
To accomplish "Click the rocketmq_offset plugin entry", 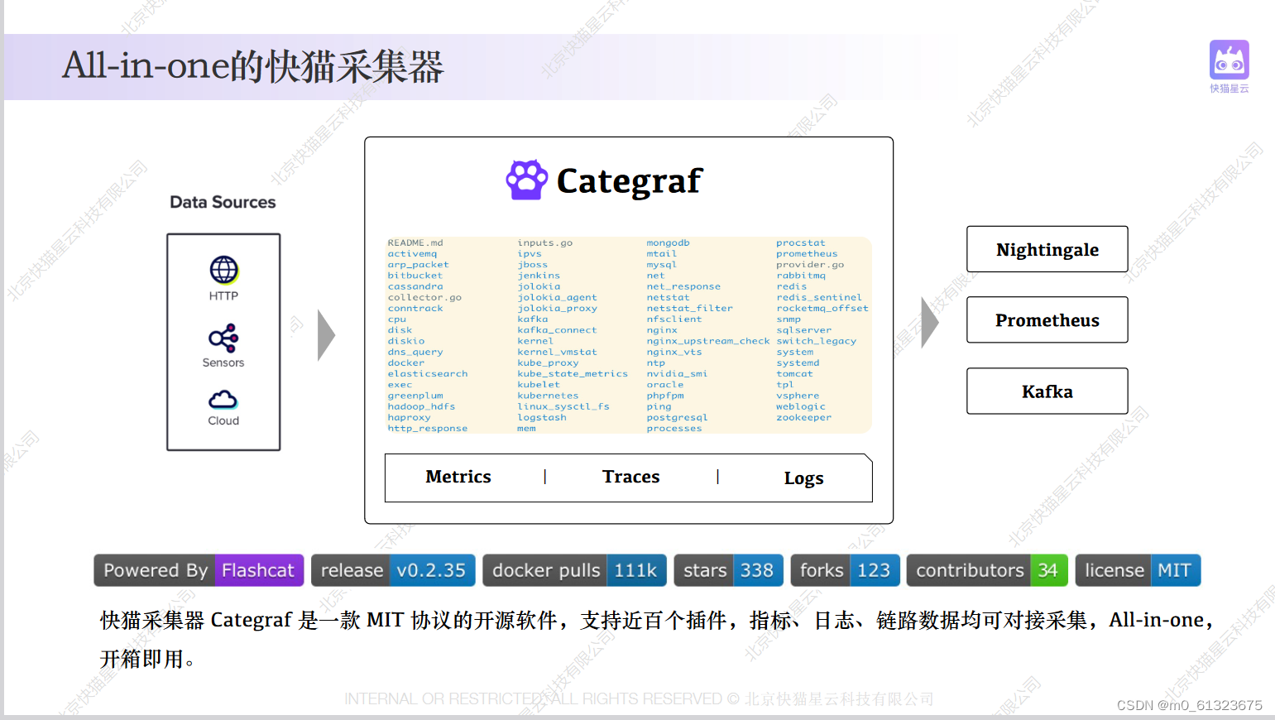I will click(x=822, y=308).
